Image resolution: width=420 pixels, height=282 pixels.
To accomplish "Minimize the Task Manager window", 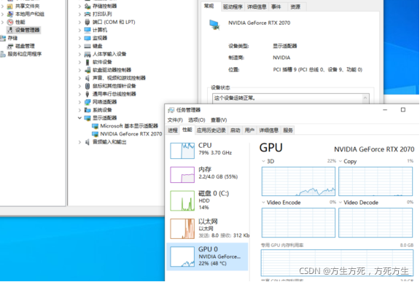I will coord(385,110).
